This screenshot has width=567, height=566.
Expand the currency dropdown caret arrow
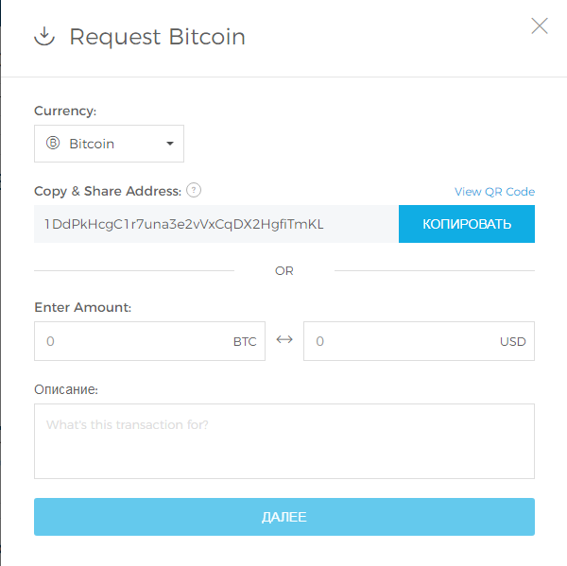pyautogui.click(x=170, y=144)
